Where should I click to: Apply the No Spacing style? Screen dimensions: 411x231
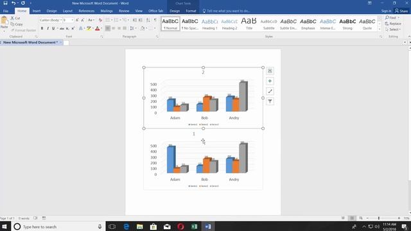tap(190, 24)
